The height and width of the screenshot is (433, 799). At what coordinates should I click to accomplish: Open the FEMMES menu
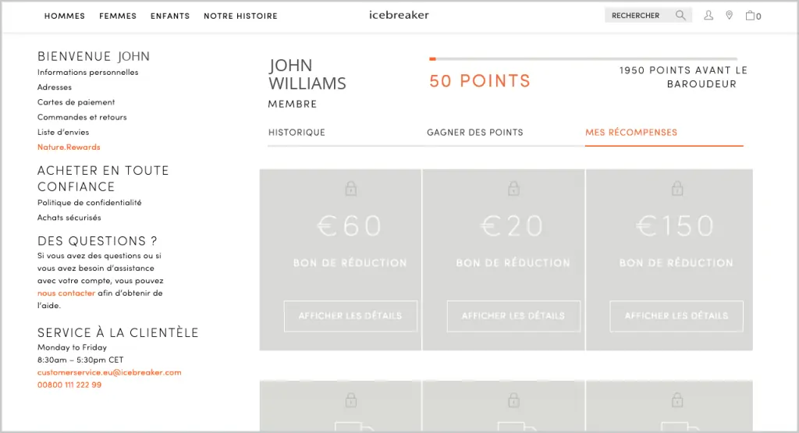(x=118, y=16)
